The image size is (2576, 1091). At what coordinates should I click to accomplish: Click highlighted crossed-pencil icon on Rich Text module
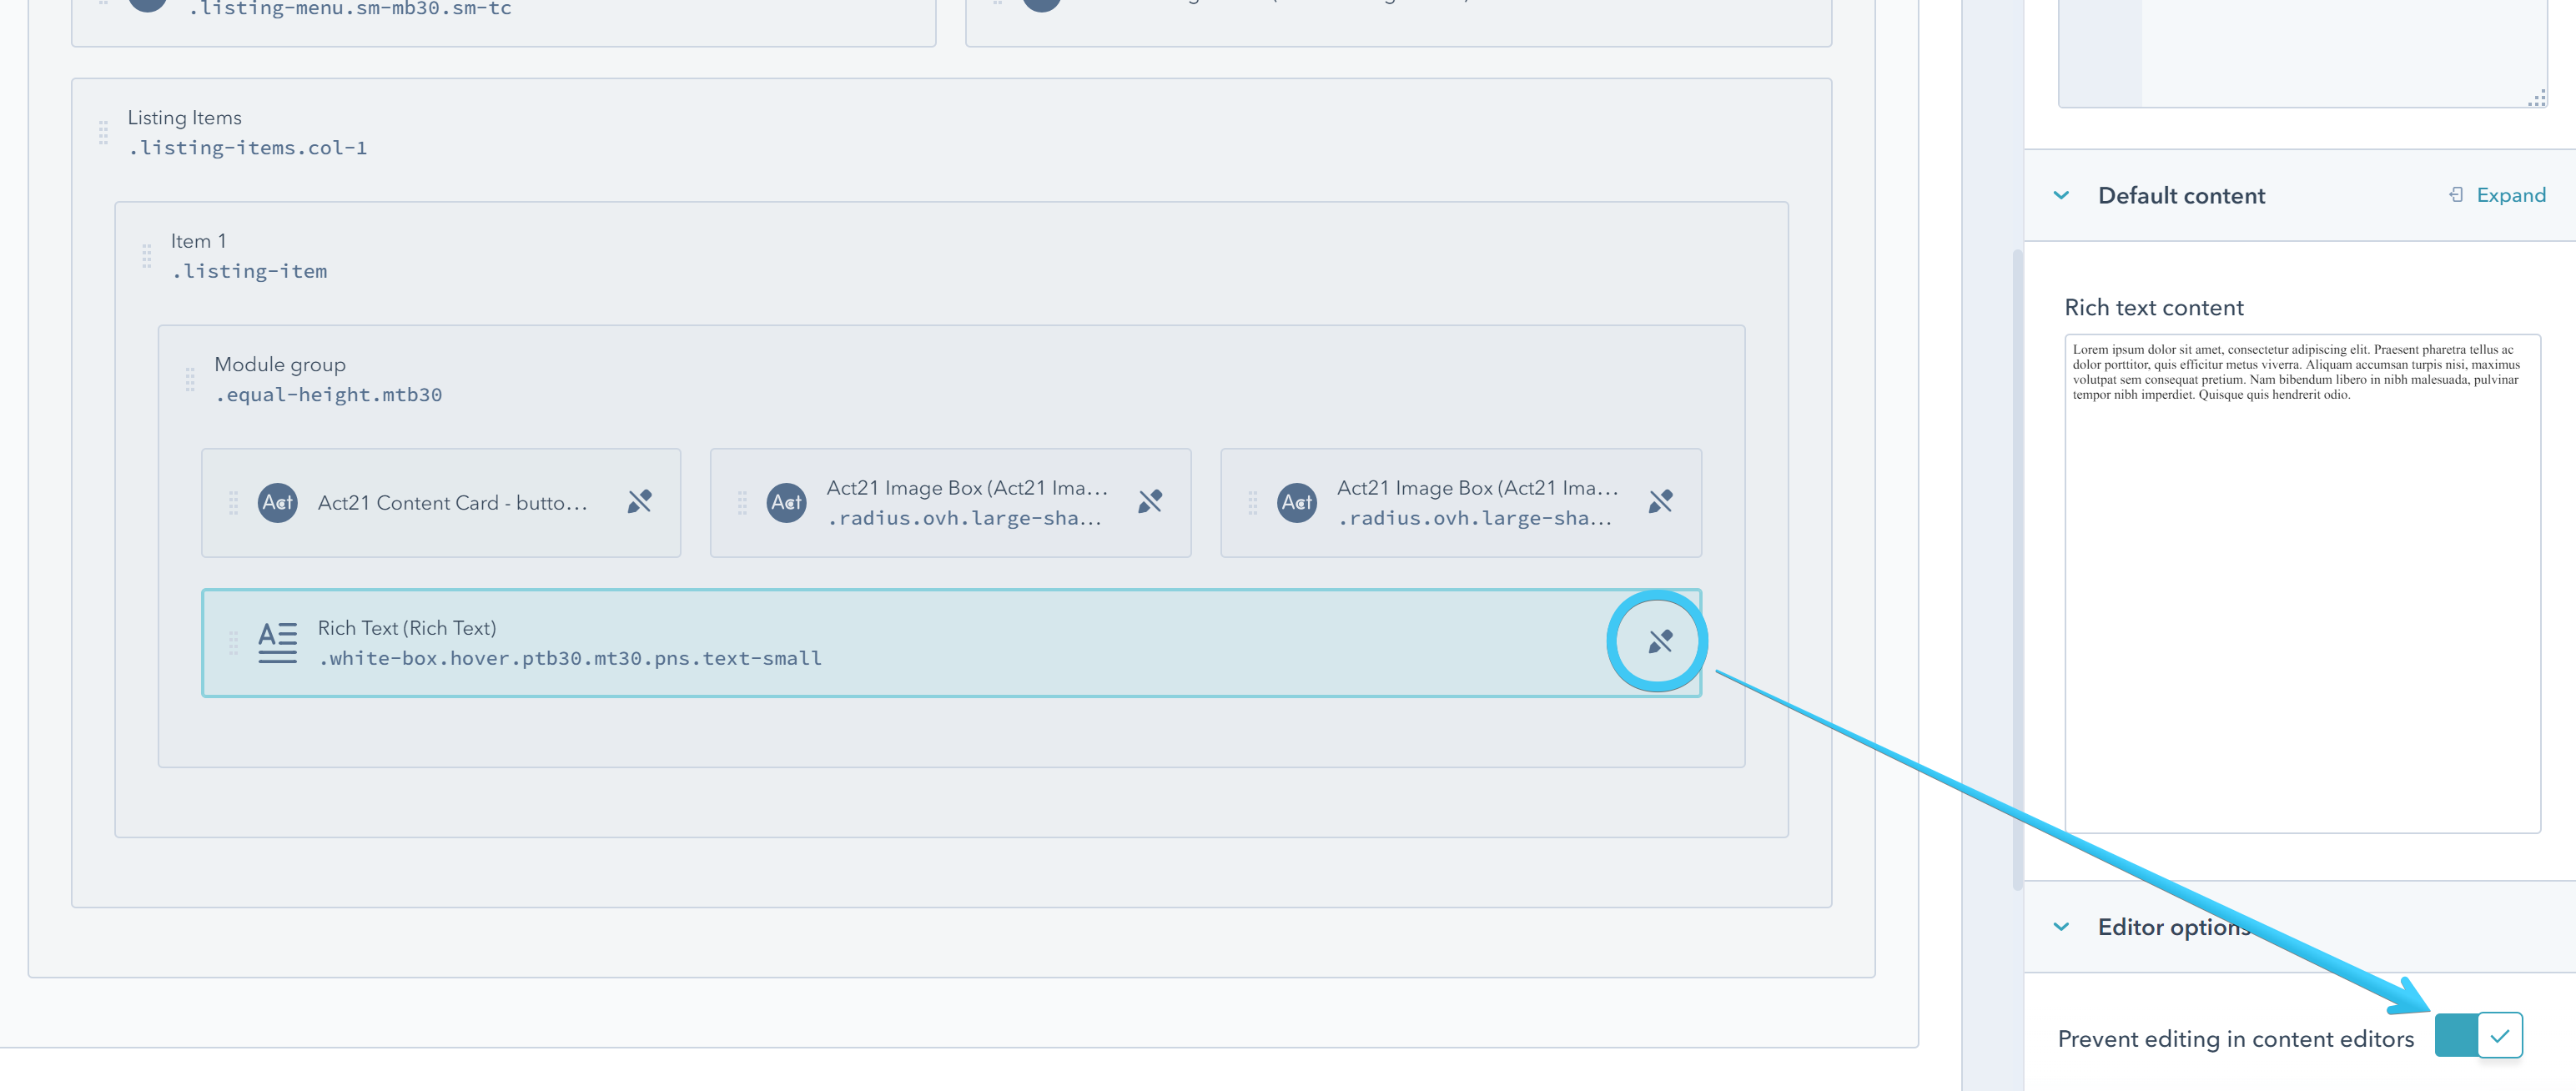[1659, 641]
